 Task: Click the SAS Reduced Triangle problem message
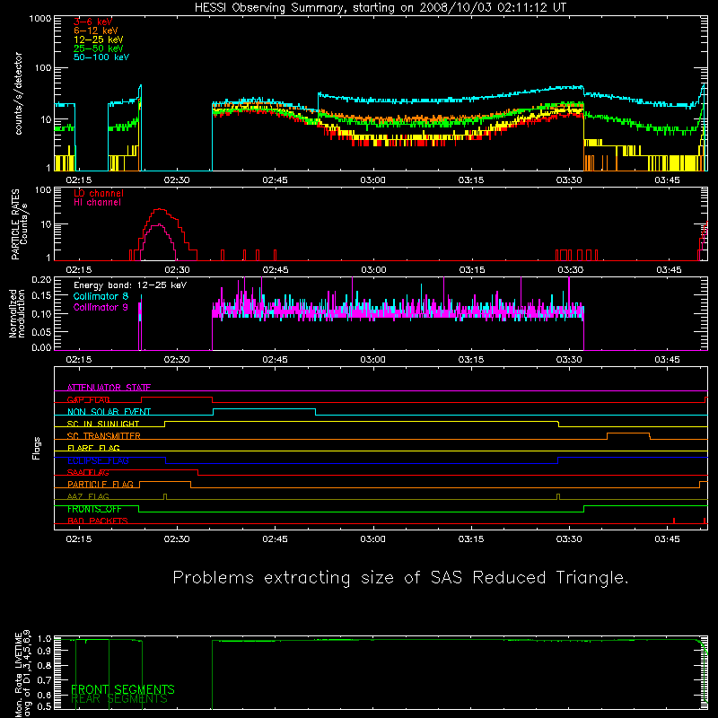coord(400,578)
